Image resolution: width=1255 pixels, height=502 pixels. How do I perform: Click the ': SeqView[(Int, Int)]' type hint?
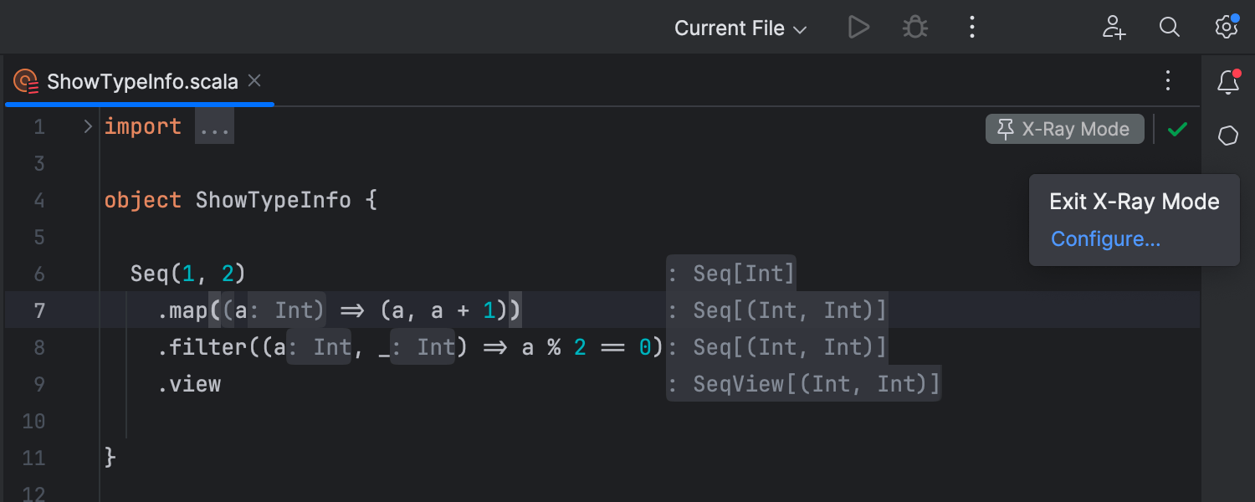803,384
